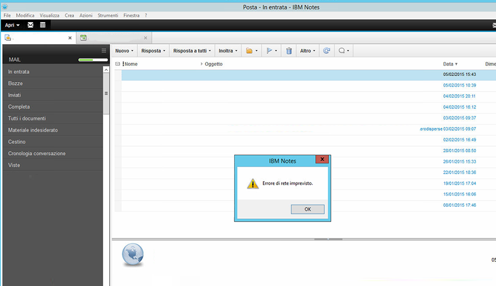Click the sidebar scrollbar thumb

click(106, 94)
